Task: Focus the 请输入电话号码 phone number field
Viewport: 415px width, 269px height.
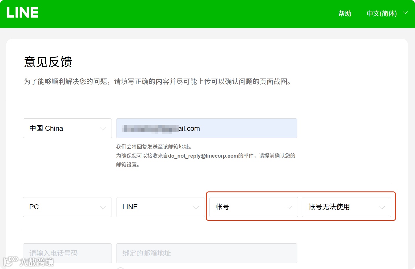Action: click(67, 253)
